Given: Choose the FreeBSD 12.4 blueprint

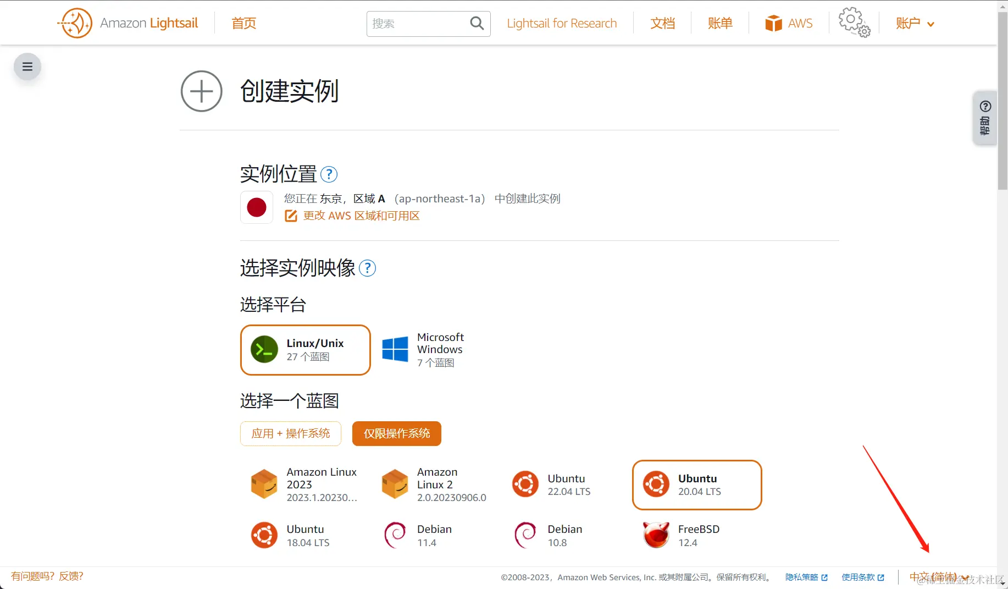Looking at the screenshot, I should [697, 536].
